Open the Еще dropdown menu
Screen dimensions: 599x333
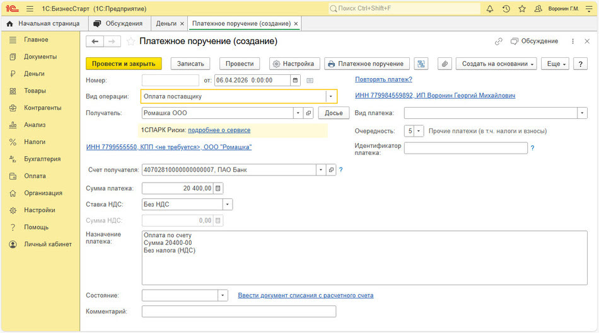point(555,64)
